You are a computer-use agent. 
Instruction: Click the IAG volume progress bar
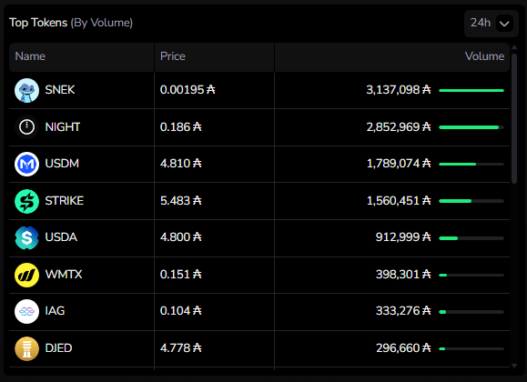click(471, 312)
